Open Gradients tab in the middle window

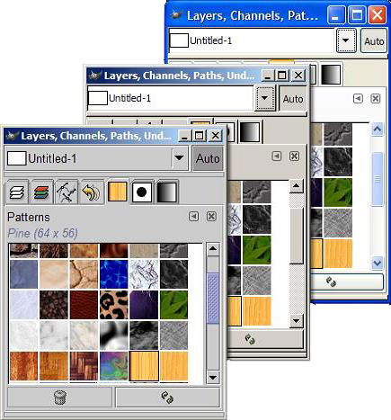point(250,131)
